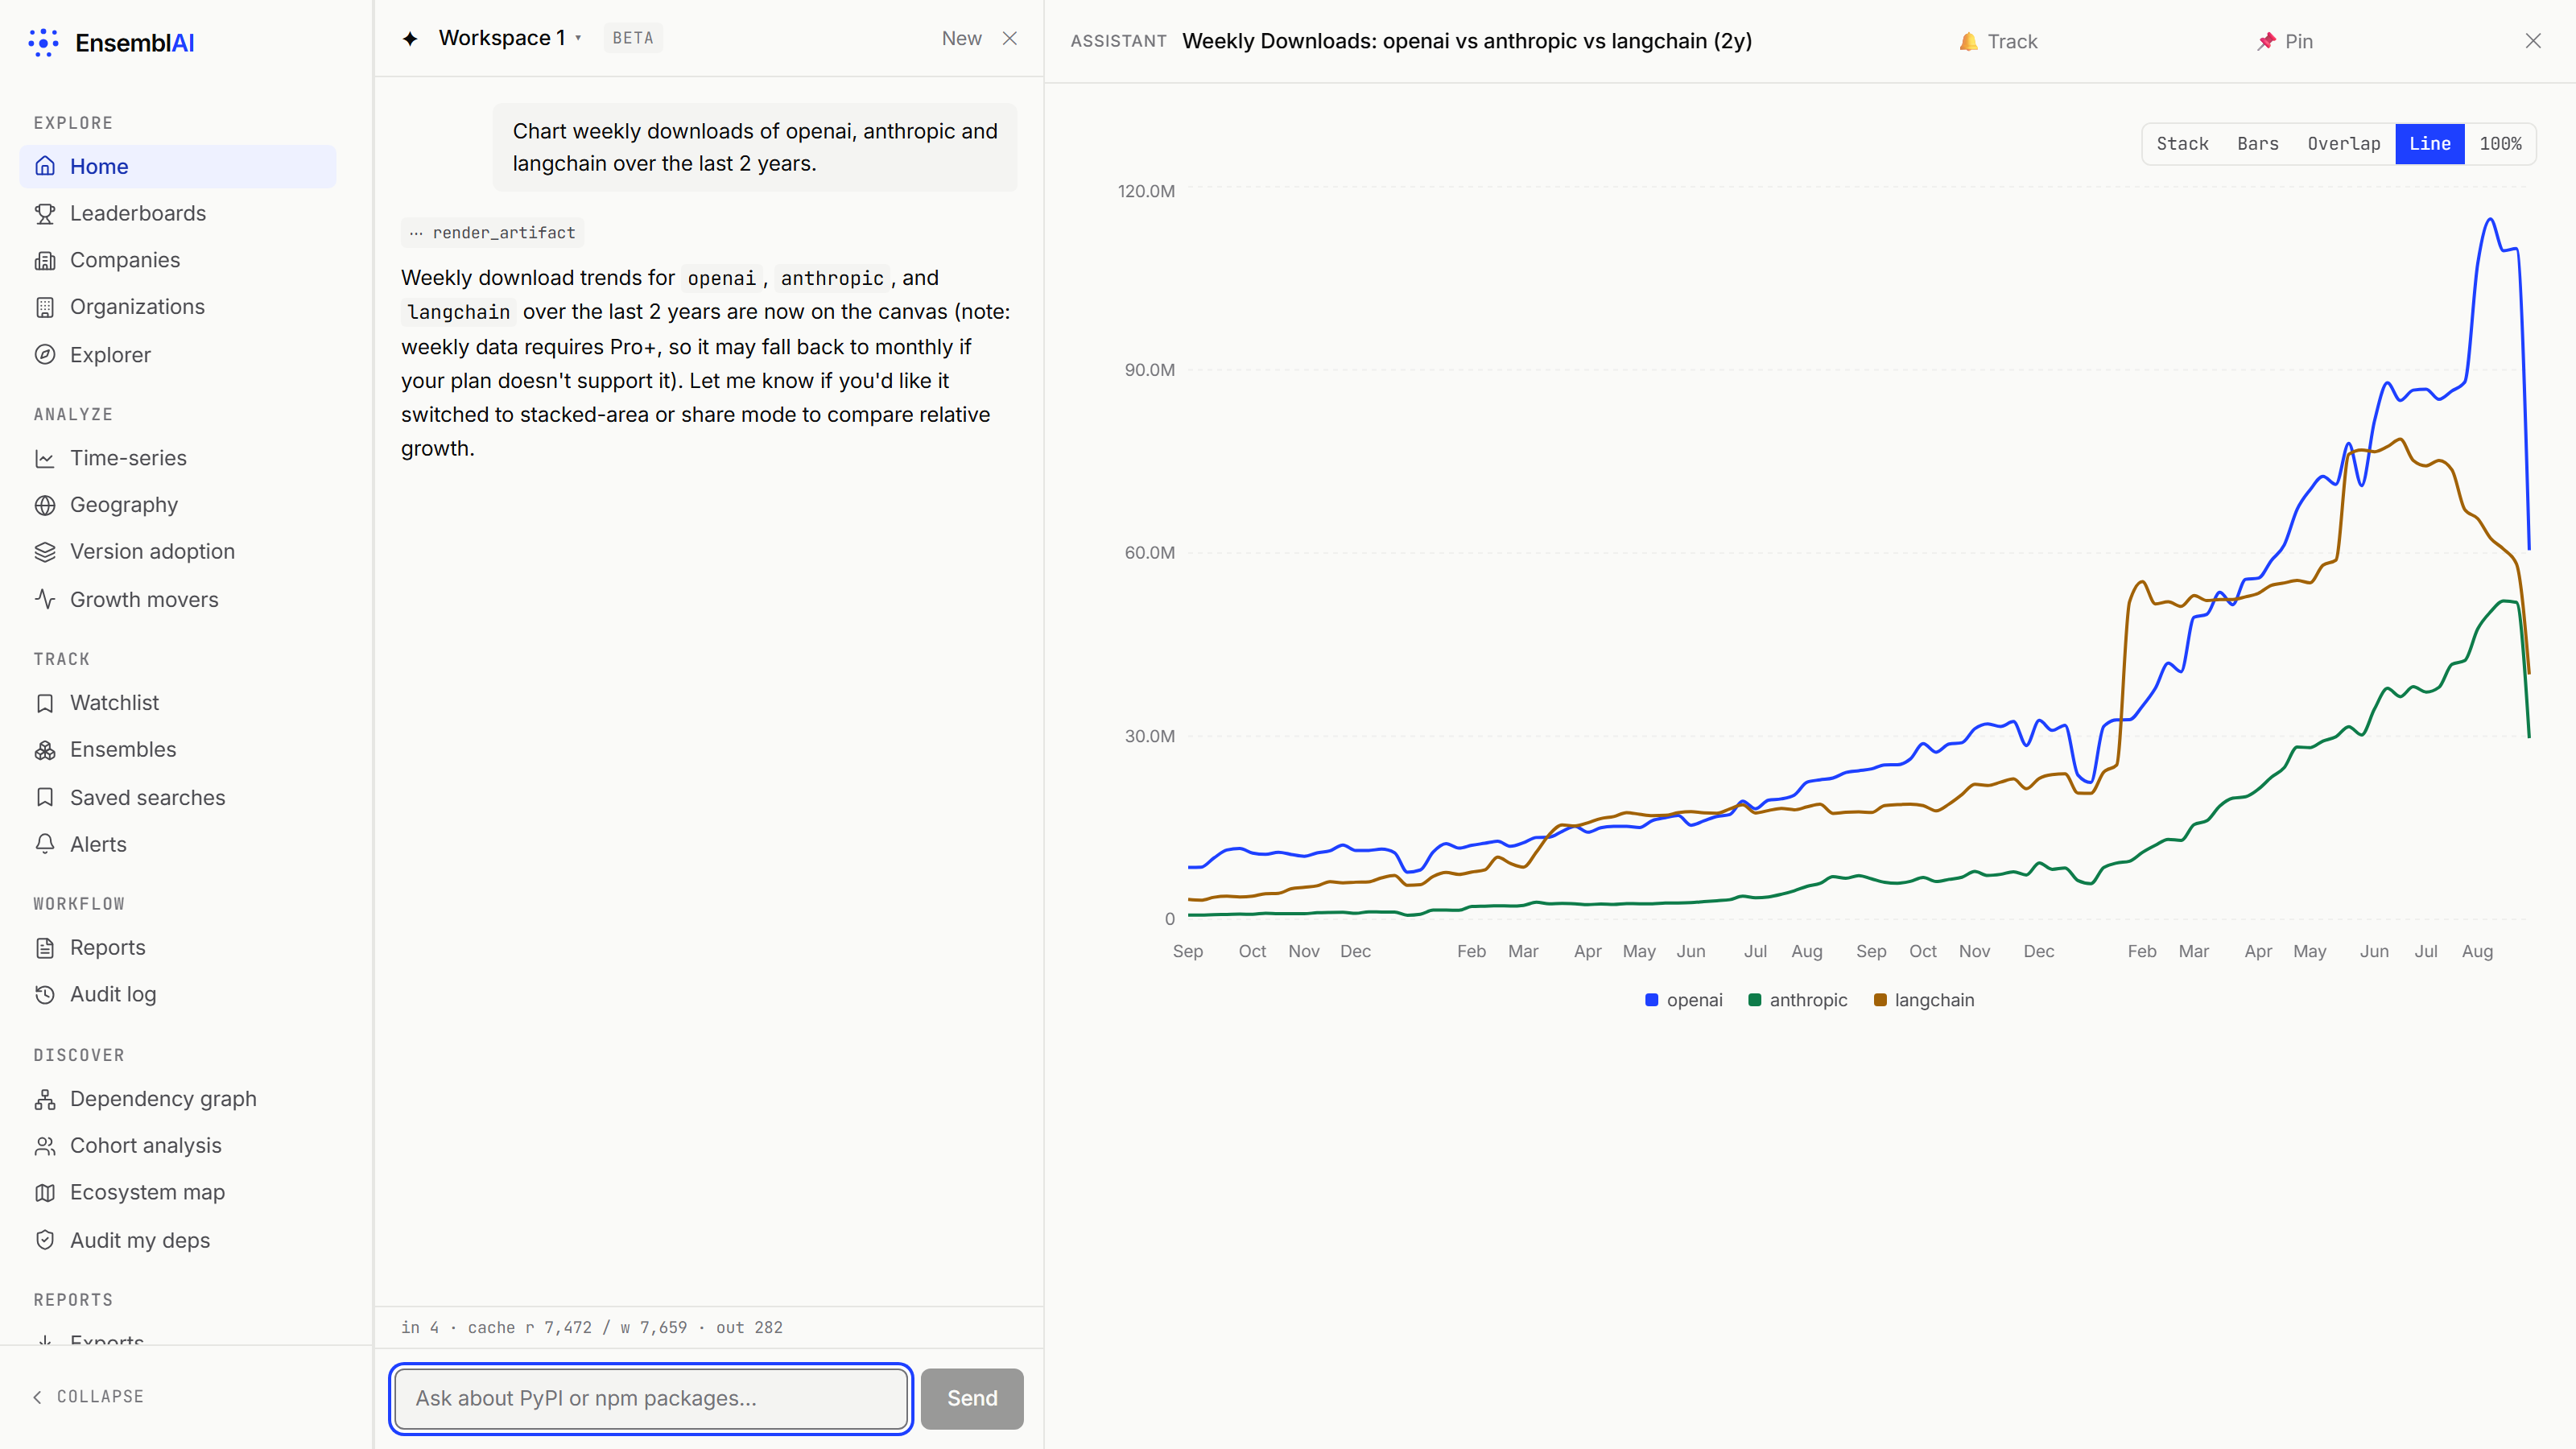Screen dimensions: 2576x1449
Task: Click the Track button label
Action: [x=2012, y=41]
